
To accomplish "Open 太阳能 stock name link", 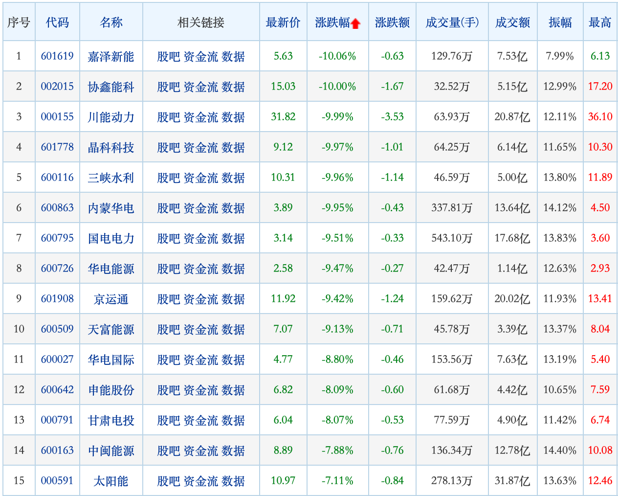I will coord(111,481).
